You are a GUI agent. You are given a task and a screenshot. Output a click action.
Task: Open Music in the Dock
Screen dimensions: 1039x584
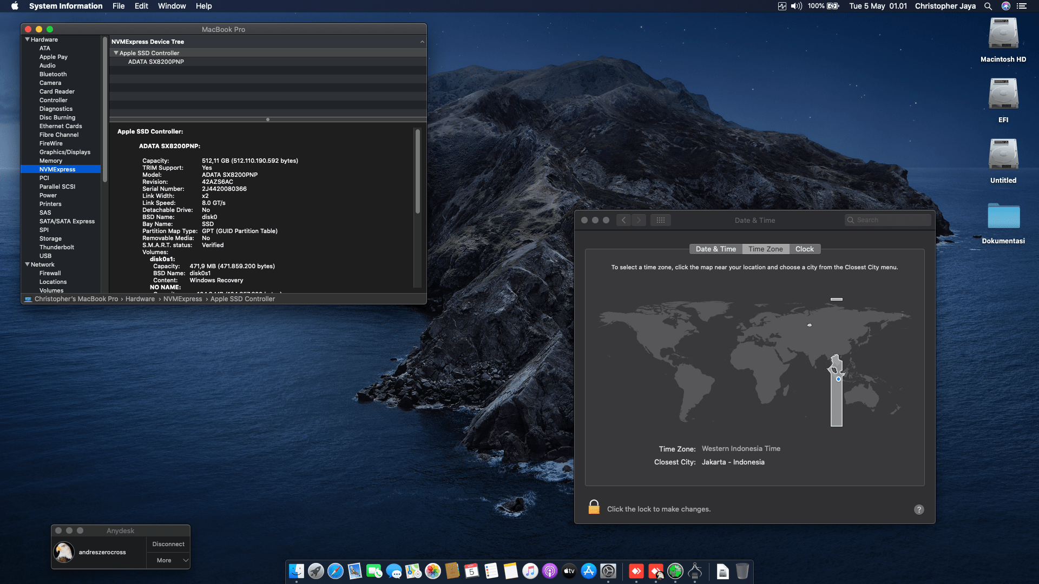pos(530,571)
